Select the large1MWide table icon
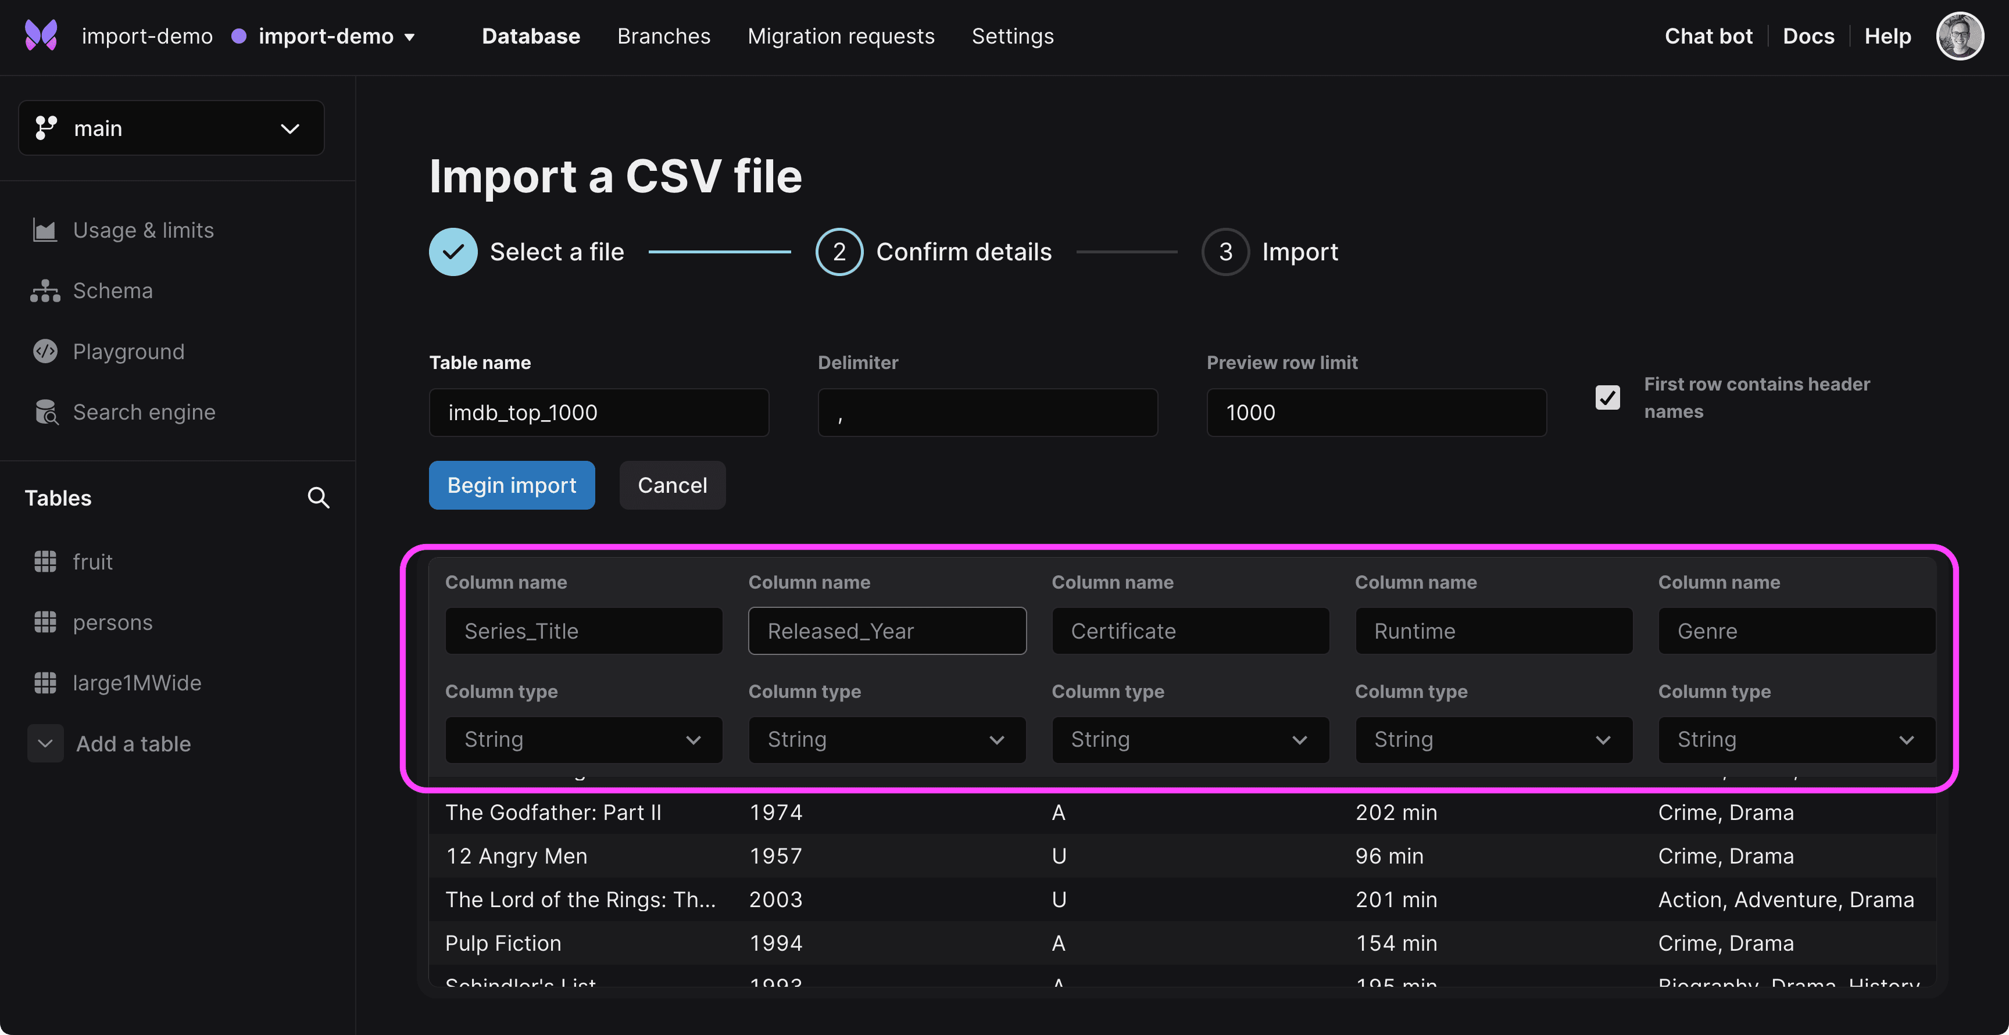2009x1035 pixels. tap(45, 683)
